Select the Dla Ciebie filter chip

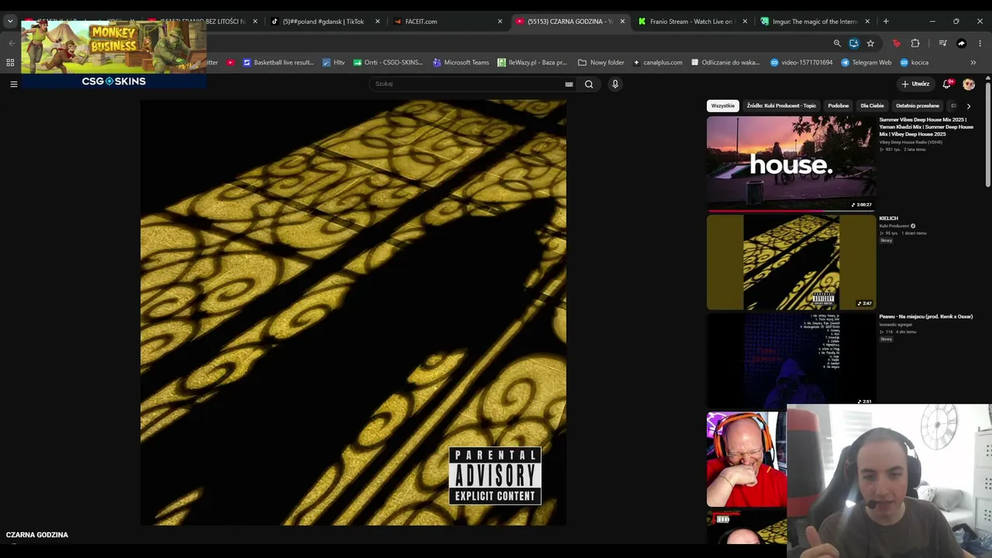(872, 105)
